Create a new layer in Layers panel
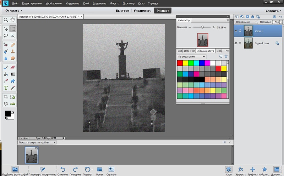The image size is (284, 176). pyautogui.click(x=237, y=17)
